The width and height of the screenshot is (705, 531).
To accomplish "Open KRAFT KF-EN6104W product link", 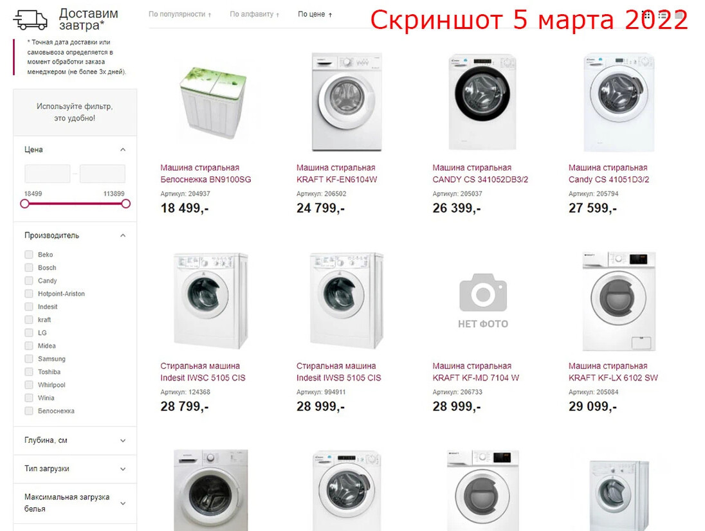I will (x=336, y=174).
